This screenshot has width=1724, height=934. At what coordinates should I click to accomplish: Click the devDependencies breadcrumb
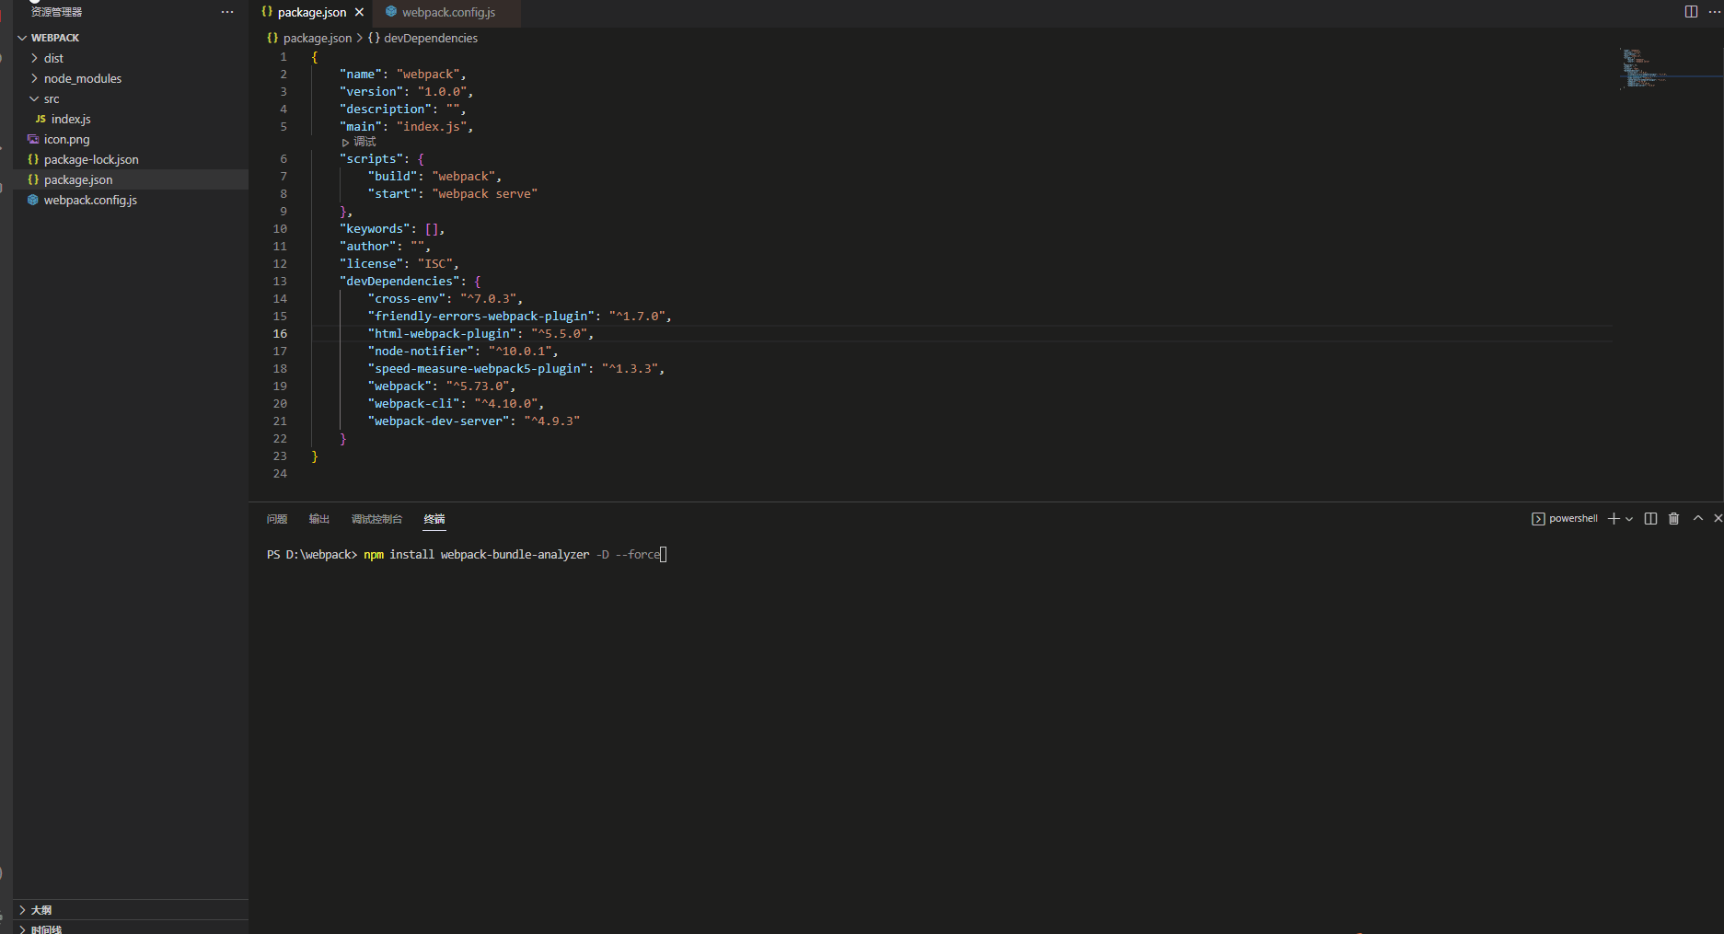(430, 38)
